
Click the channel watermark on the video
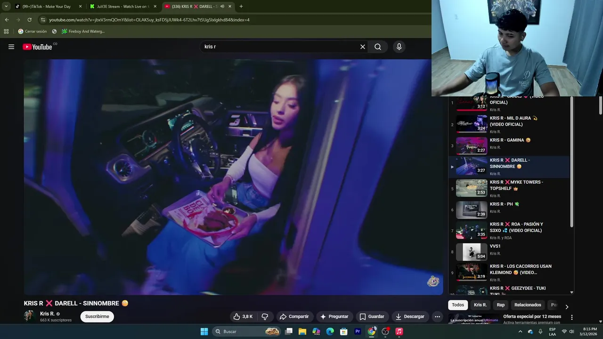point(433,282)
